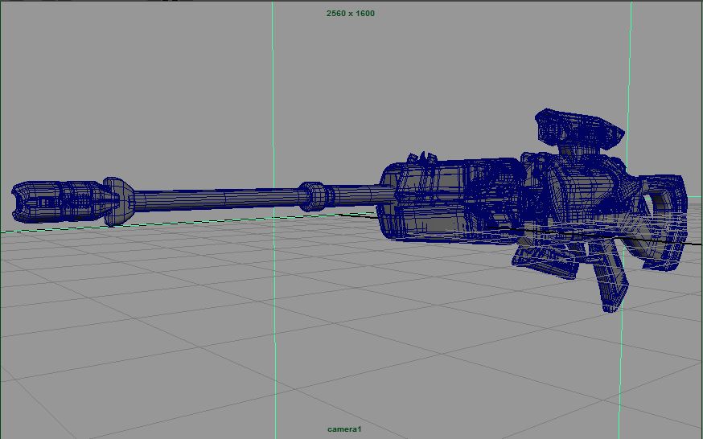Select the ring collar mid-barrel
Screen dimensions: 703x439
314,197
